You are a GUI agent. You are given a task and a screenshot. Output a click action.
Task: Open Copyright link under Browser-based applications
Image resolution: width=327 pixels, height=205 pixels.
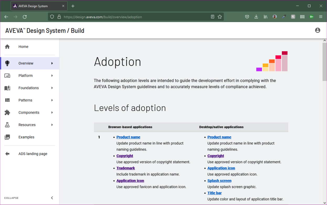pyautogui.click(x=125, y=156)
